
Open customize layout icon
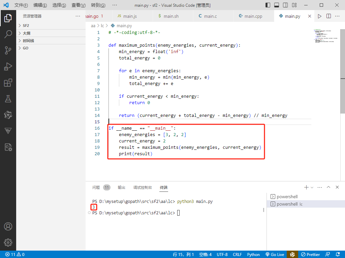[294, 5]
